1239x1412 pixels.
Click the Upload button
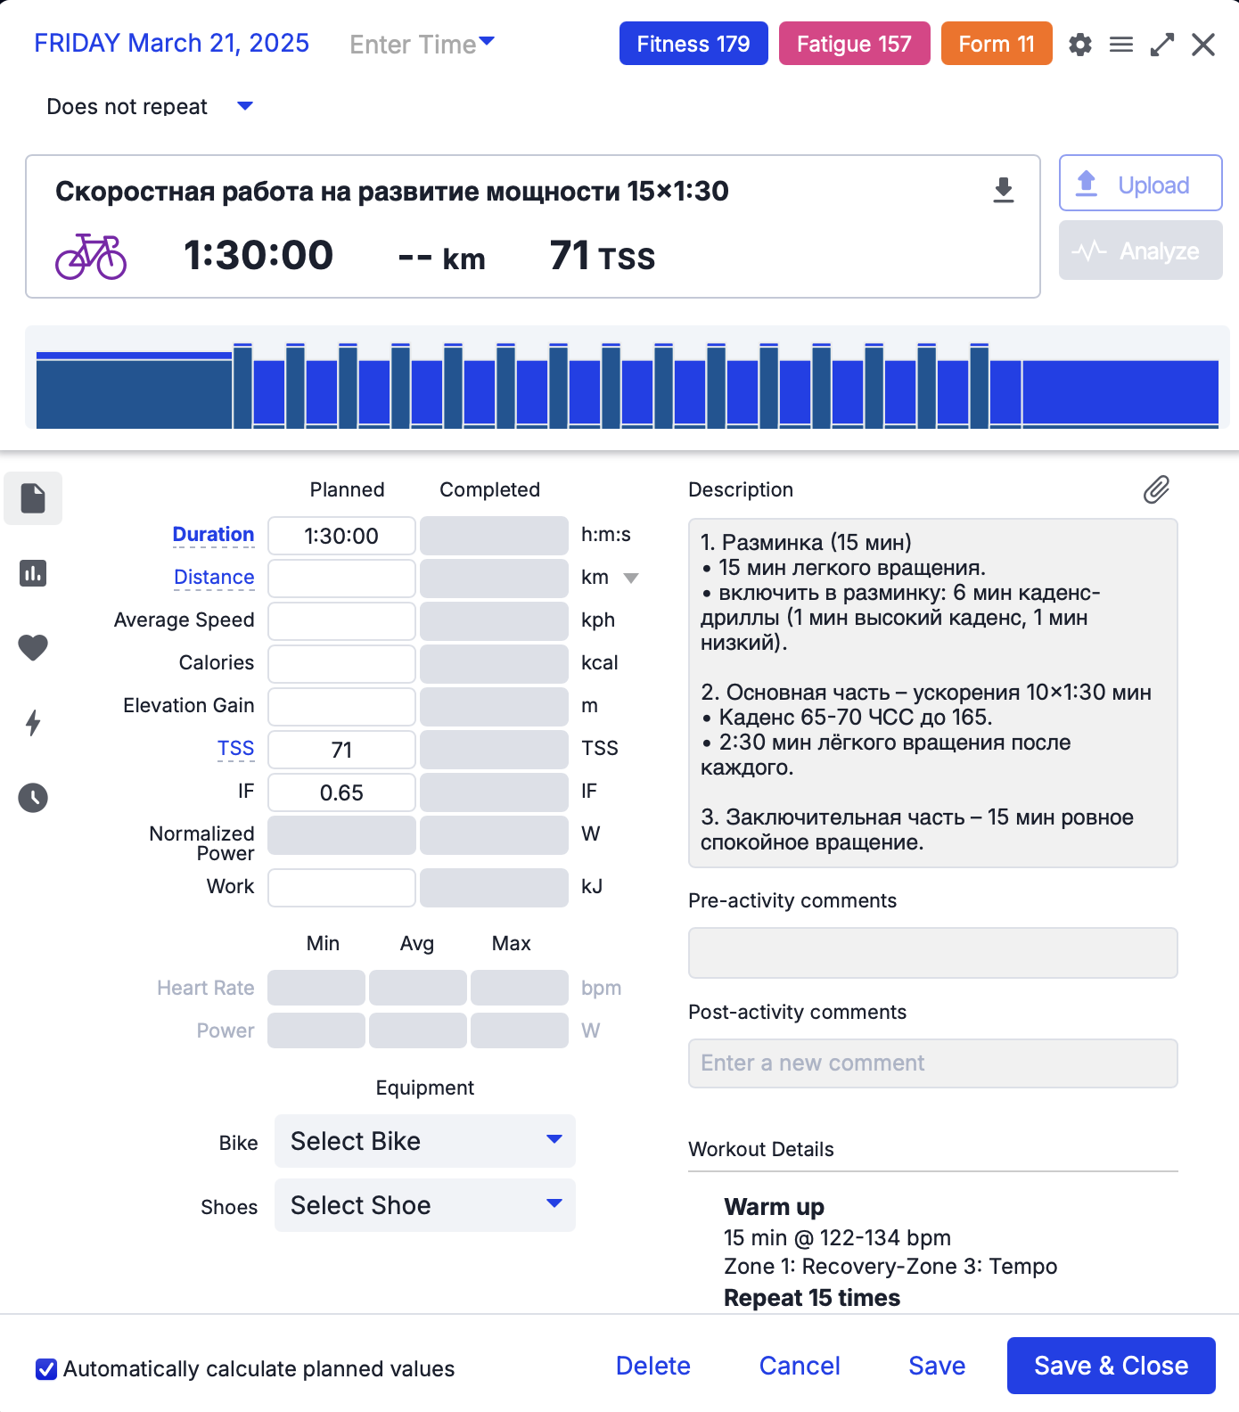pyautogui.click(x=1140, y=184)
